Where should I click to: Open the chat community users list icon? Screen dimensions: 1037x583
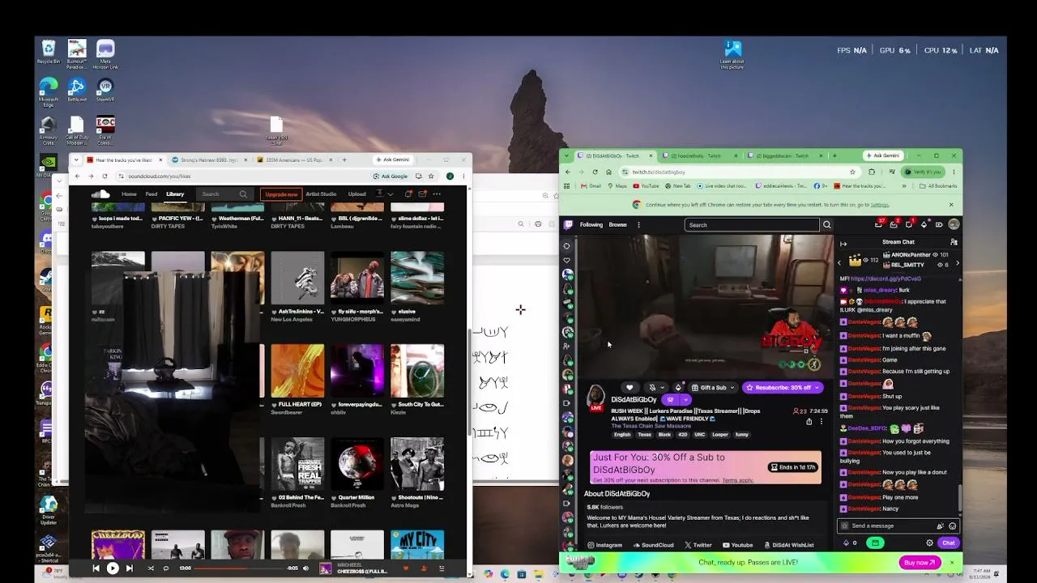coord(954,242)
